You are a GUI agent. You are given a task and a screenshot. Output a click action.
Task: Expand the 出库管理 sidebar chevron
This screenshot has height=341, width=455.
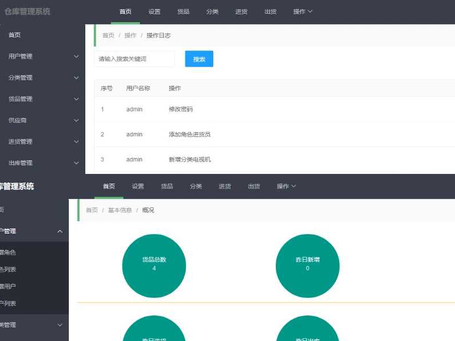click(76, 163)
